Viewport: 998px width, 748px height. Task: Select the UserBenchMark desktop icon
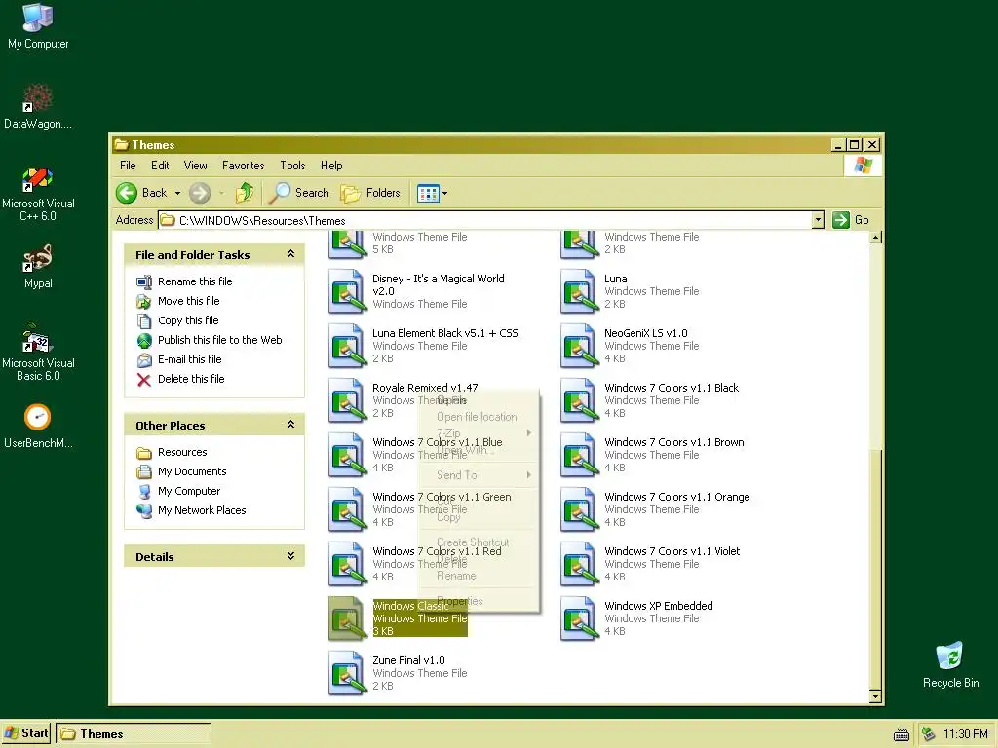pos(38,418)
